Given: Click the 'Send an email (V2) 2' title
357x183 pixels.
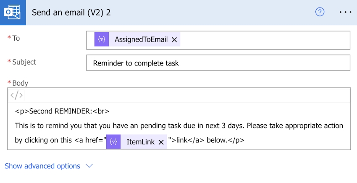Looking at the screenshot, I should pyautogui.click(x=71, y=12).
